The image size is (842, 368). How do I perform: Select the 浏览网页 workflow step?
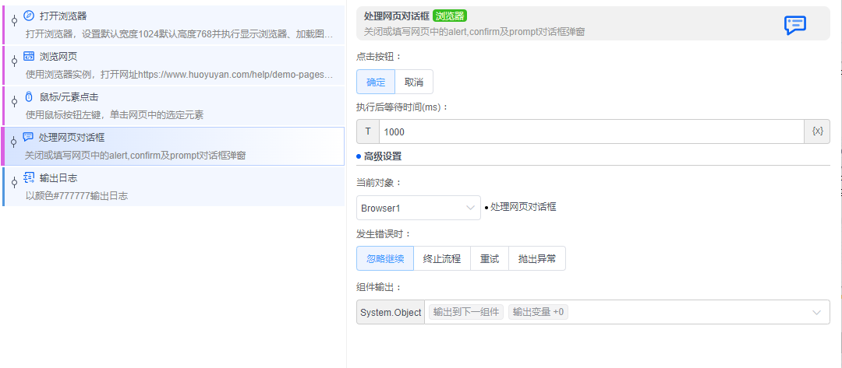click(x=173, y=65)
